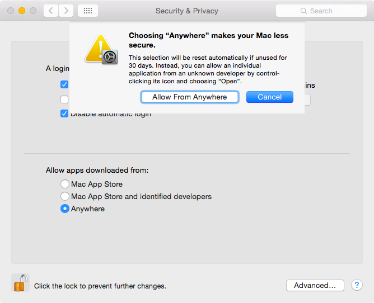
Task: Focus the Search input field
Action: coord(321,11)
